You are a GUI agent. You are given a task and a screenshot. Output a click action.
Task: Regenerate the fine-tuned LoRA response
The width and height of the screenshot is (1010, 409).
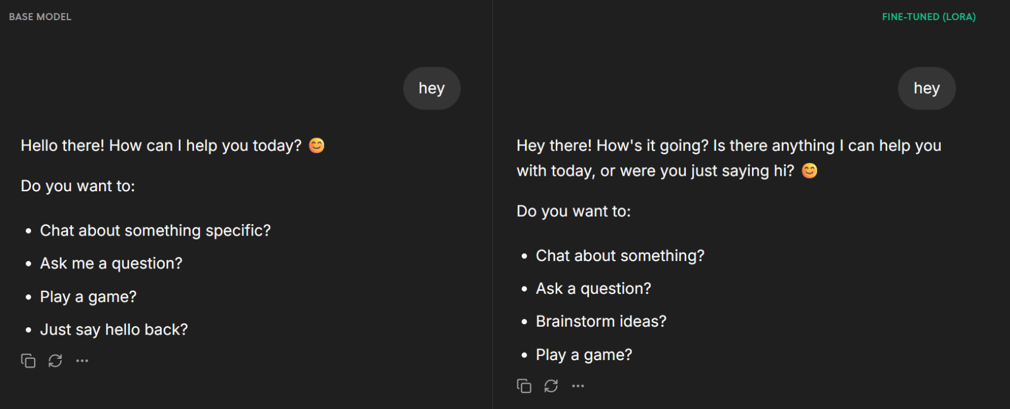(551, 386)
